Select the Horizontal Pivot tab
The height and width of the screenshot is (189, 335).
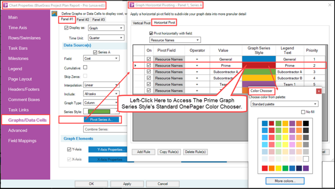[164, 23]
